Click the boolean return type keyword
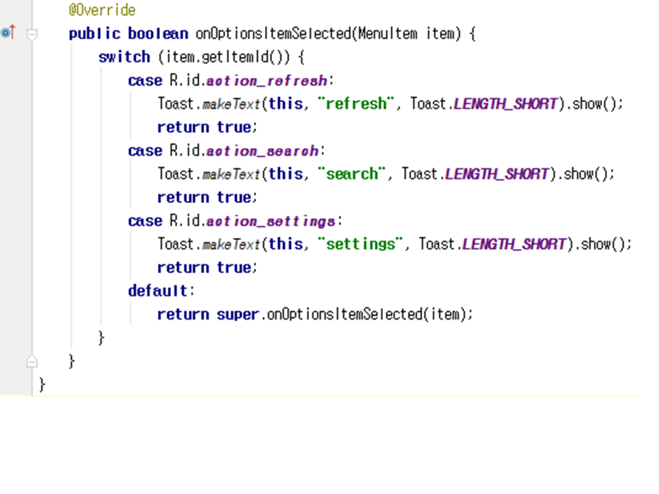The width and height of the screenshot is (659, 494). point(158,34)
